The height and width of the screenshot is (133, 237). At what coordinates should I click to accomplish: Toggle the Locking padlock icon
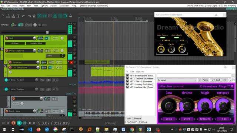[x=71, y=16]
